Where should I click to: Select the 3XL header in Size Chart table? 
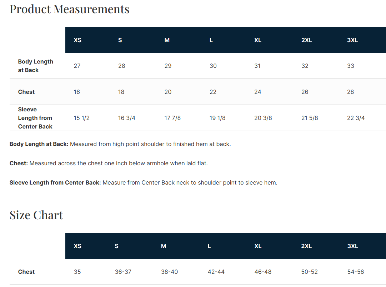click(352, 246)
